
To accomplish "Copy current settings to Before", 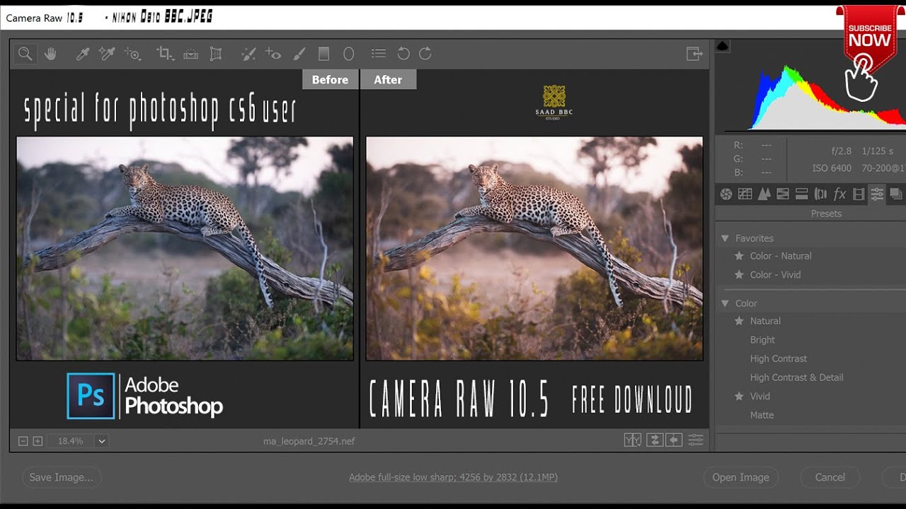I will (x=675, y=440).
